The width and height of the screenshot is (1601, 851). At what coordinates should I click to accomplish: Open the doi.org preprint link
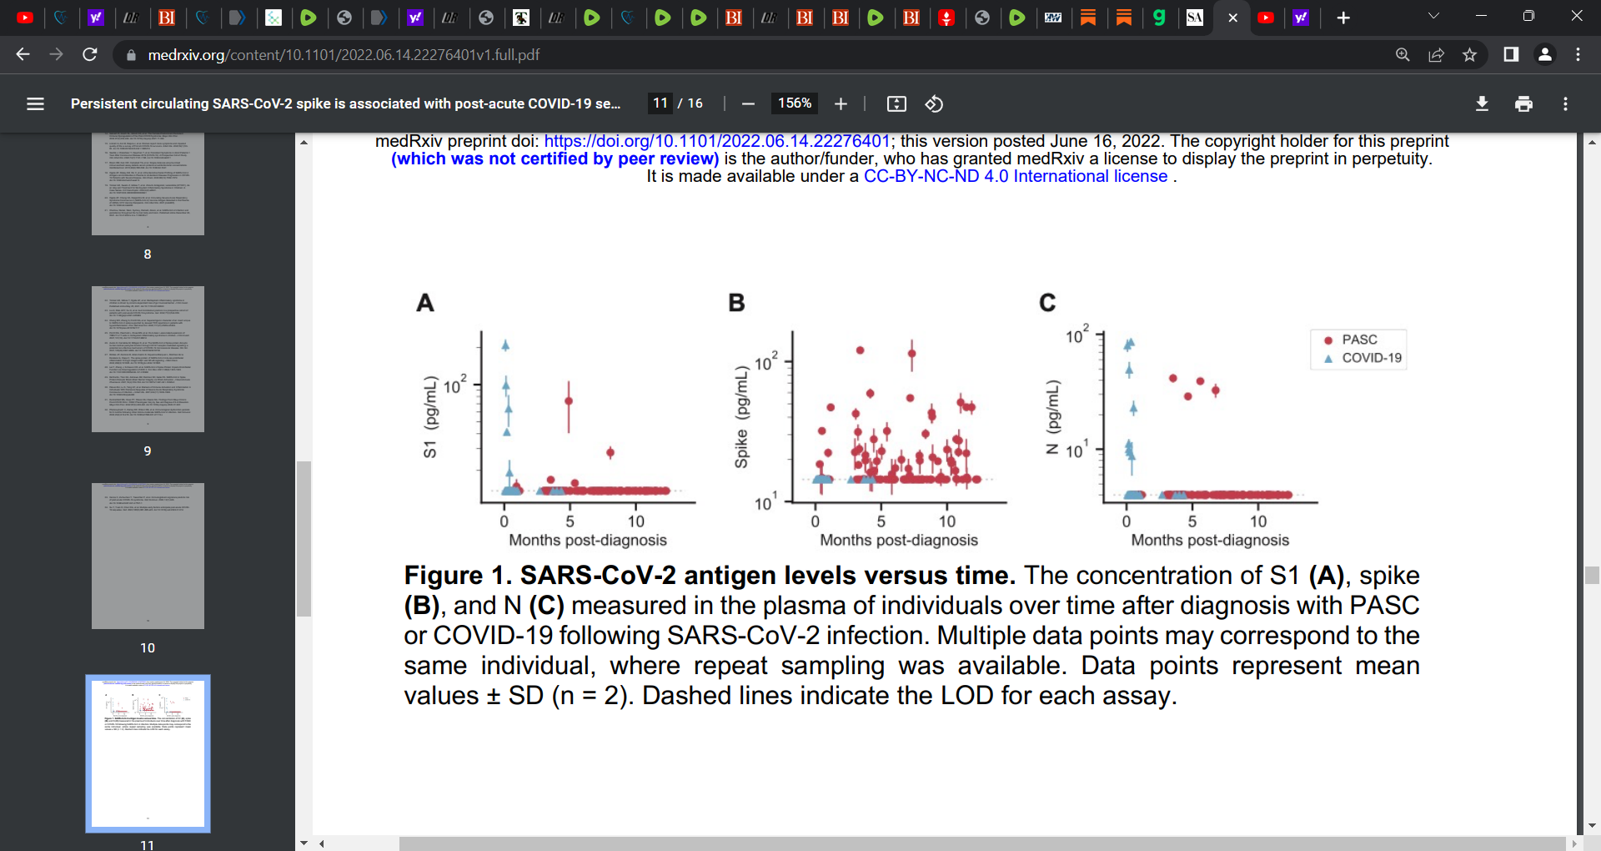(717, 141)
